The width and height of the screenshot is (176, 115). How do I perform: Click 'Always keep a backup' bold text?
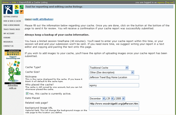pos(57,35)
